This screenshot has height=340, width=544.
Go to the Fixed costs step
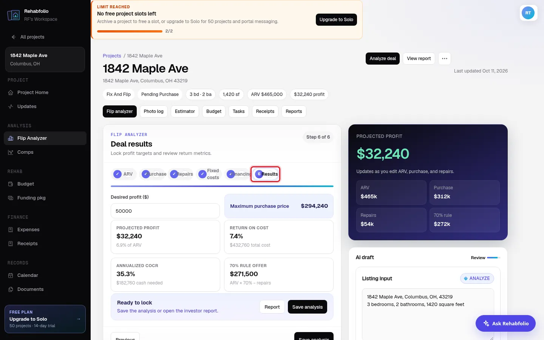tap(209, 174)
